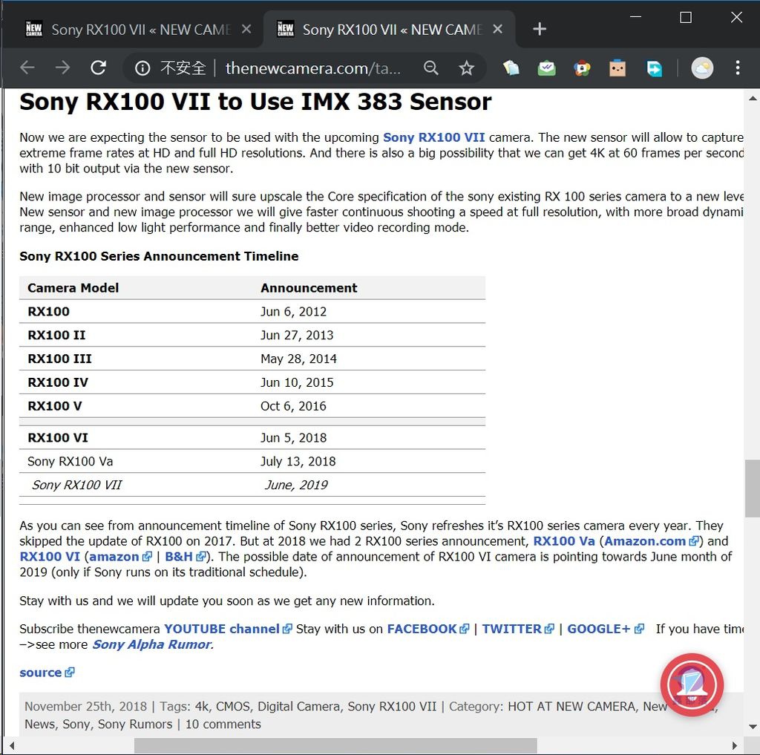The height and width of the screenshot is (755, 760).
Task: Open the B&H link
Action: pyautogui.click(x=185, y=557)
